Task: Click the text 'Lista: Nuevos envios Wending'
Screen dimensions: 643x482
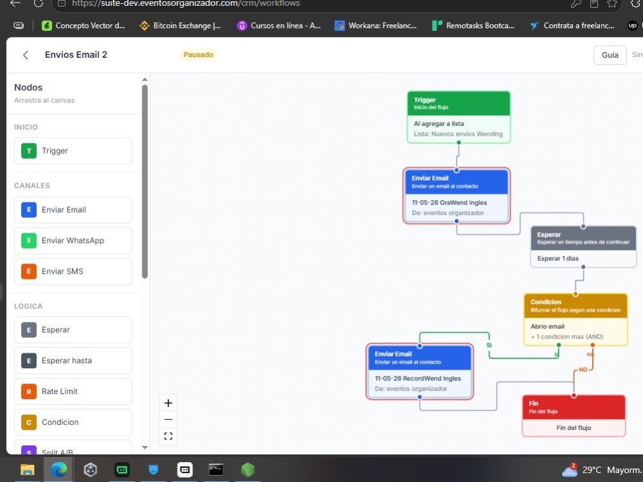Action: pyautogui.click(x=458, y=134)
